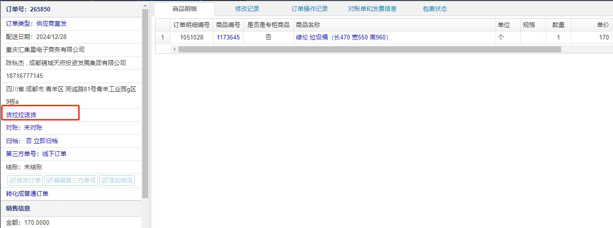Click the unit cell 个
Viewport: 613px width, 228px height.
click(x=508, y=37)
